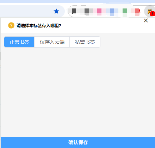Click the blue bookmark star icon
The width and height of the screenshot is (155, 148).
click(x=56, y=11)
